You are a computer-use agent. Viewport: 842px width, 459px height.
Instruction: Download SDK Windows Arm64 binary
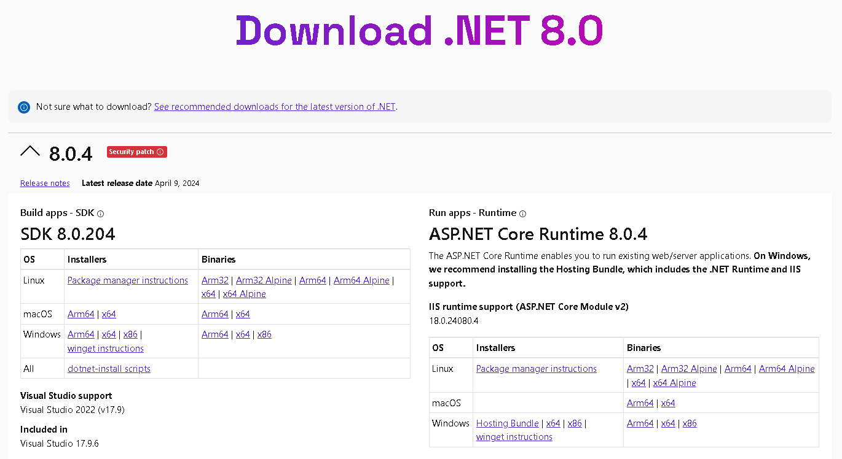[x=215, y=334]
